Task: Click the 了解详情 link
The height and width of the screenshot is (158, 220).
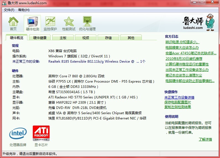Action: 205,139
